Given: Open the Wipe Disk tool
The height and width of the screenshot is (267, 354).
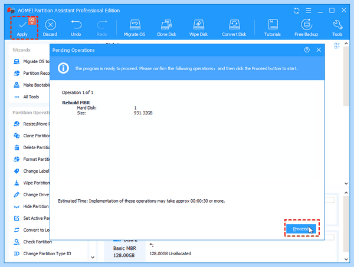Looking at the screenshot, I should tap(198, 28).
